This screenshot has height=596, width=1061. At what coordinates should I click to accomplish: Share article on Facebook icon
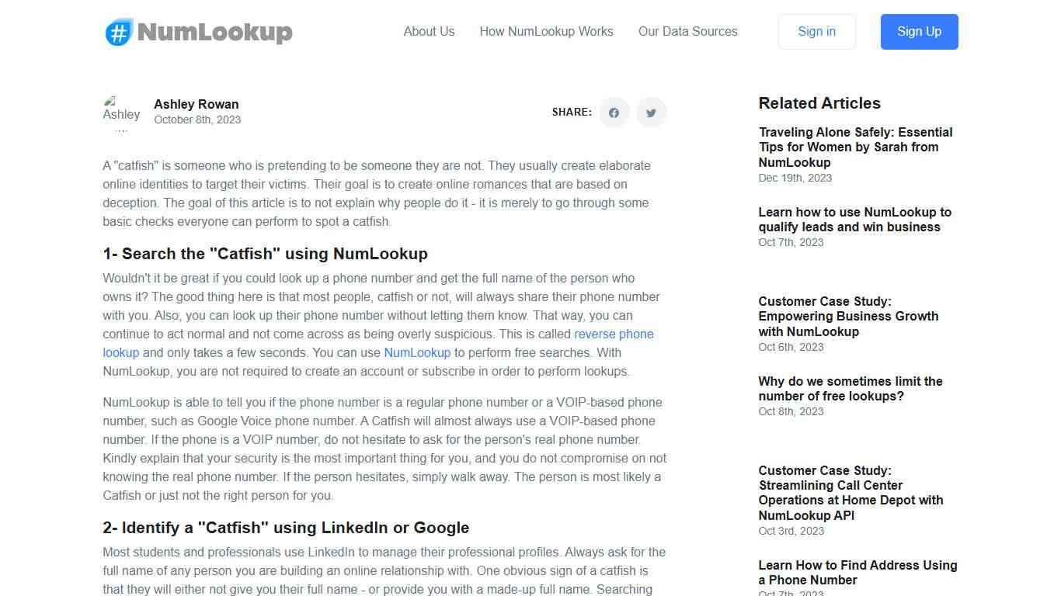[x=614, y=113]
